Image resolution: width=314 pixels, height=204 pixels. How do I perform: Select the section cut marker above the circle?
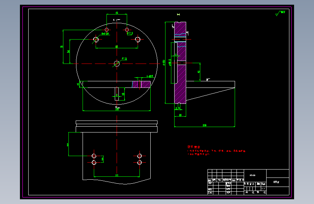point(117,20)
